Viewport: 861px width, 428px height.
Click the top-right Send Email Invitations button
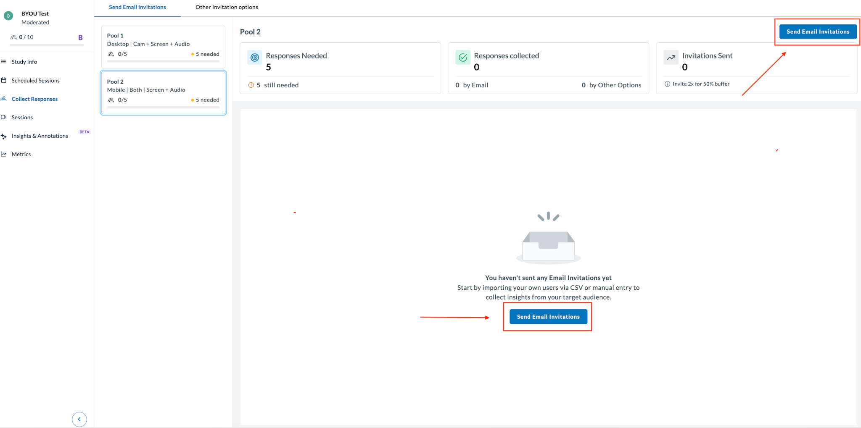tap(818, 32)
